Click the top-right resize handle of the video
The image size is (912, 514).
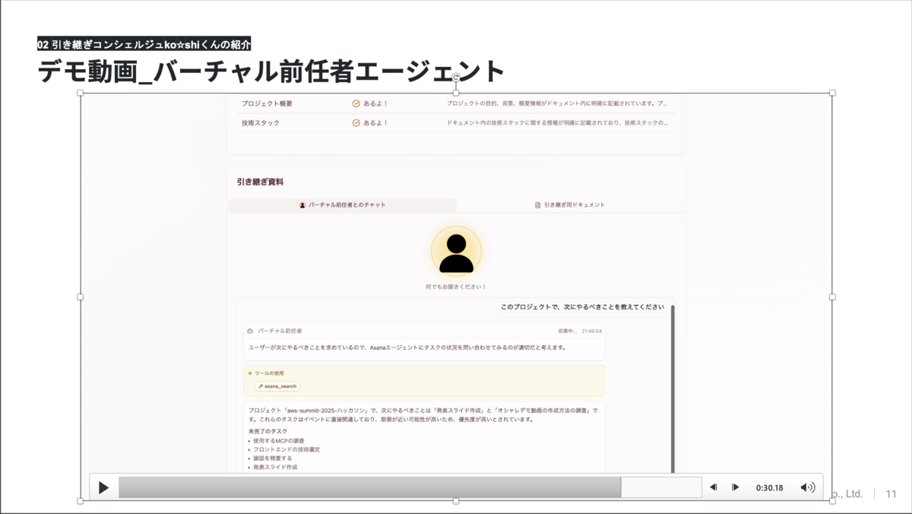(832, 93)
